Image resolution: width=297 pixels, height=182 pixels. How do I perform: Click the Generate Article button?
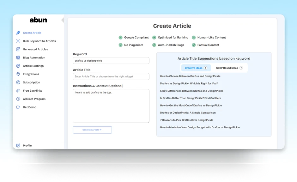[92, 130]
